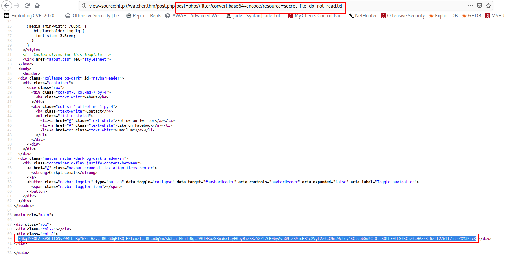Screen dimensions: 516x255
Task: Open Exploiting CVE-2020 bookmark
Action: pyautogui.click(x=32, y=16)
